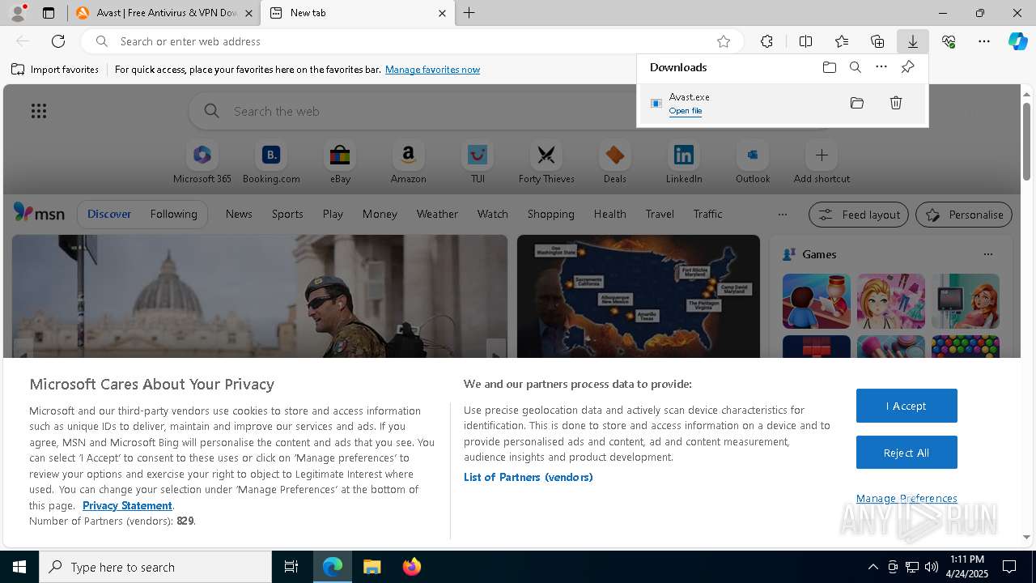
Task: Open File Explorer from taskbar
Action: click(372, 567)
